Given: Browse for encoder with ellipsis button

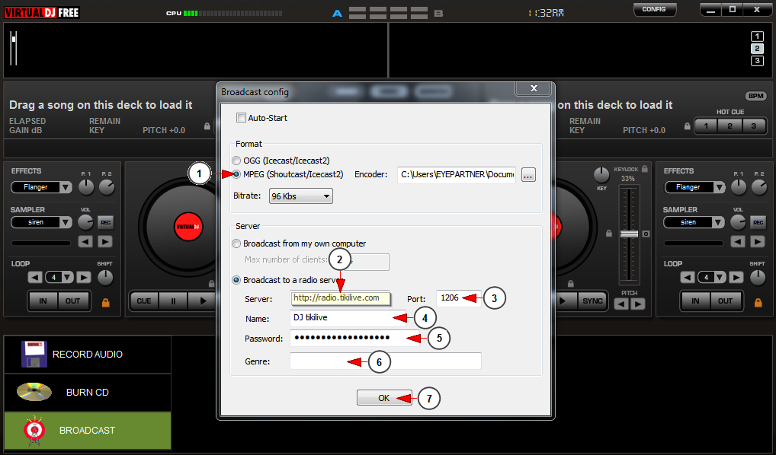Looking at the screenshot, I should tap(528, 175).
